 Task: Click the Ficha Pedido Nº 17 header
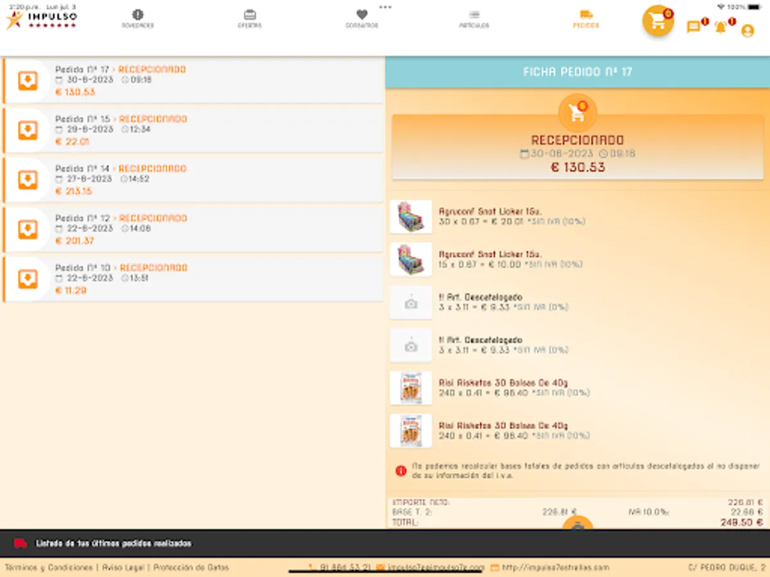click(x=577, y=72)
